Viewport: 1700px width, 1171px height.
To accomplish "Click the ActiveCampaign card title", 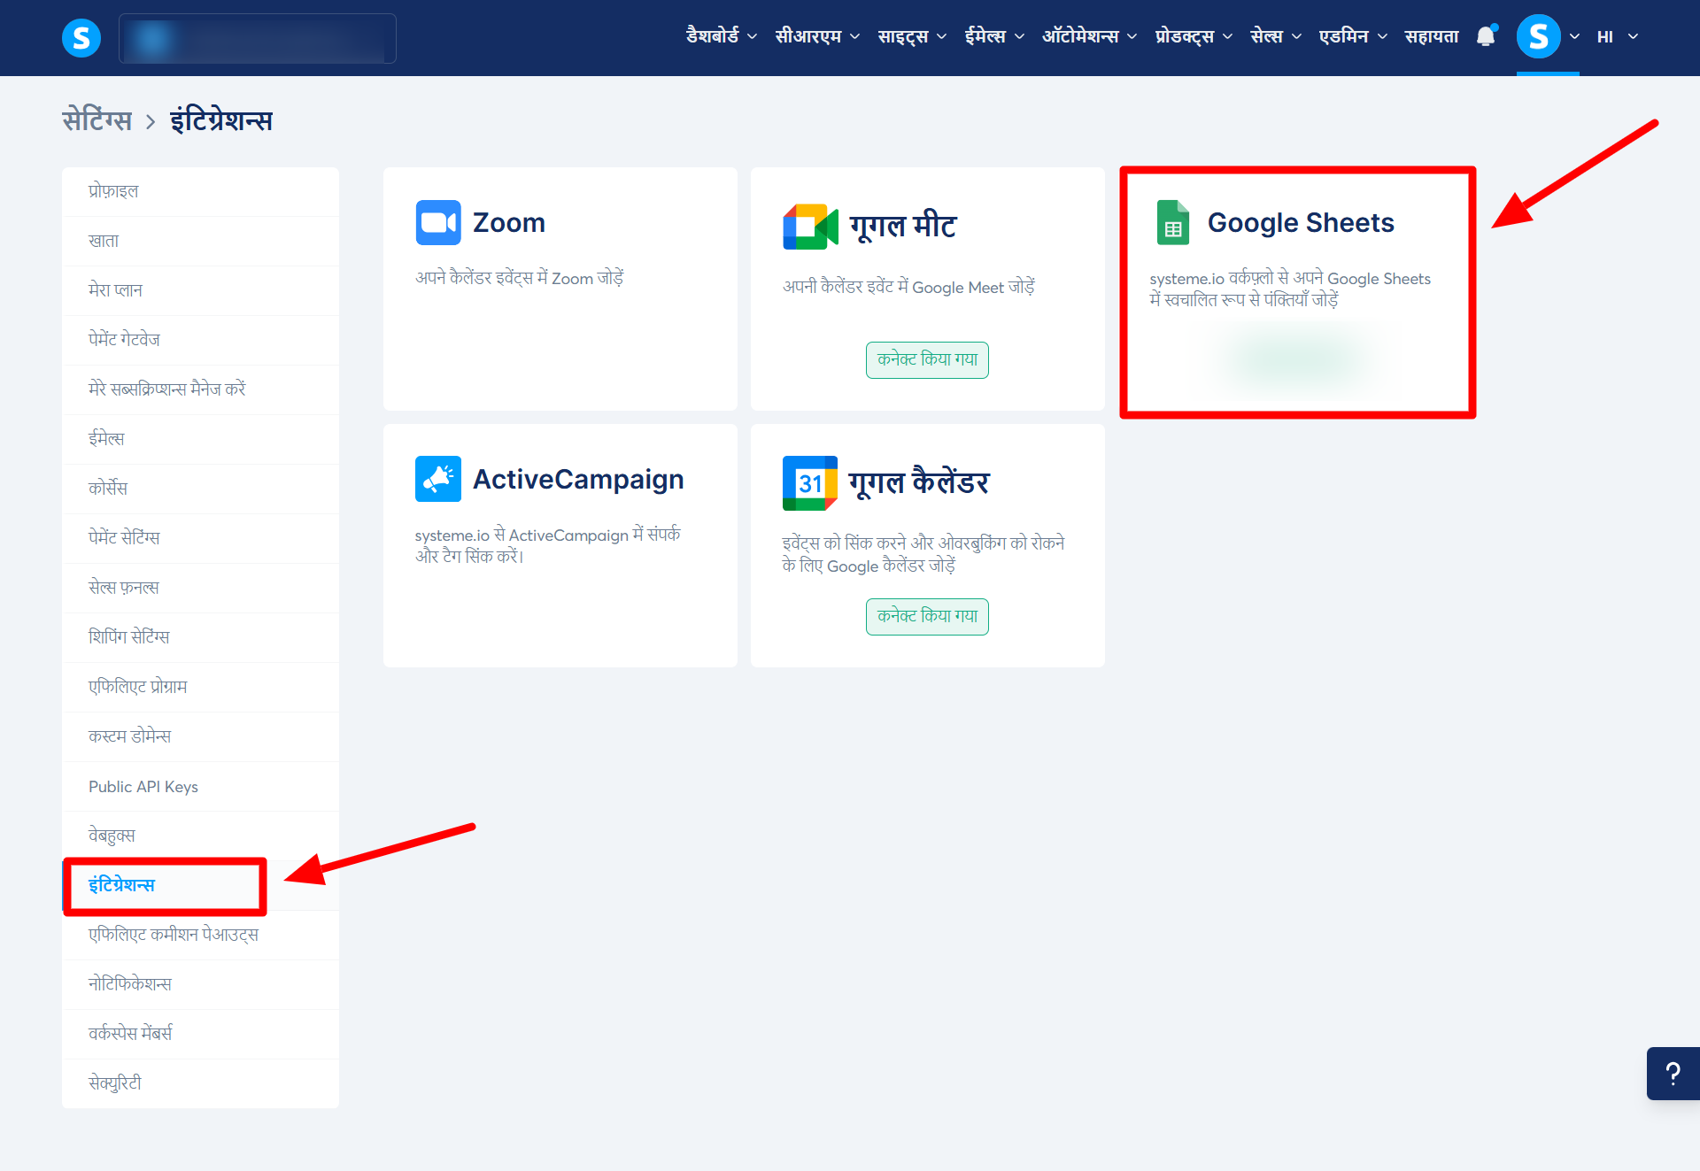I will (578, 480).
